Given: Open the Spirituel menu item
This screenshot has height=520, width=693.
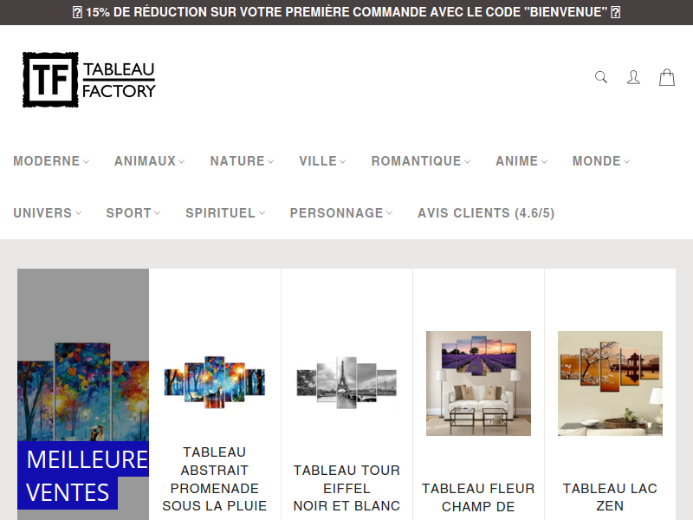Looking at the screenshot, I should tap(225, 213).
